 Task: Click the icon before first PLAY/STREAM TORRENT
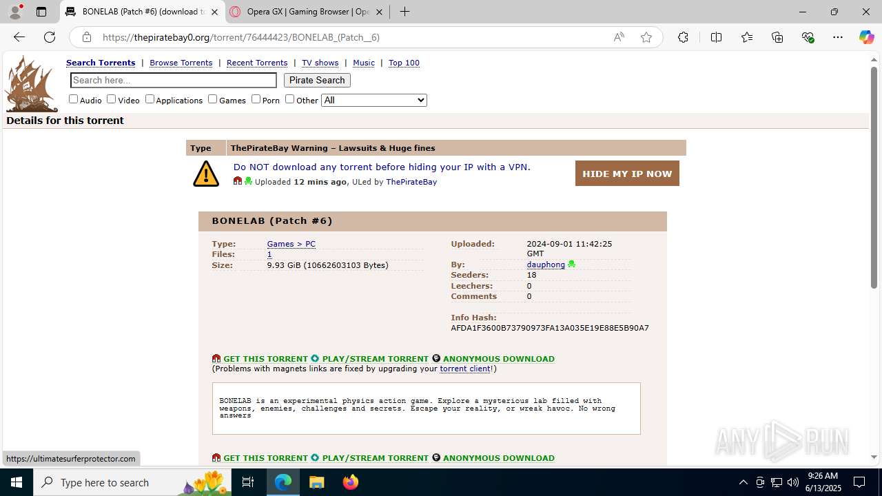pyautogui.click(x=315, y=358)
